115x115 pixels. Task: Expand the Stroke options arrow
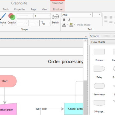pyautogui.click(x=3, y=25)
